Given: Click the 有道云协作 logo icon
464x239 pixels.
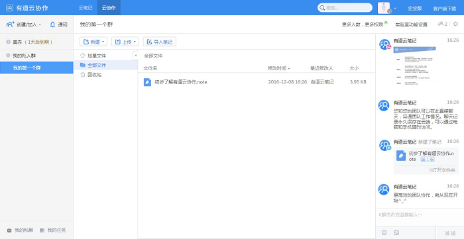Looking at the screenshot, I should click(x=10, y=8).
